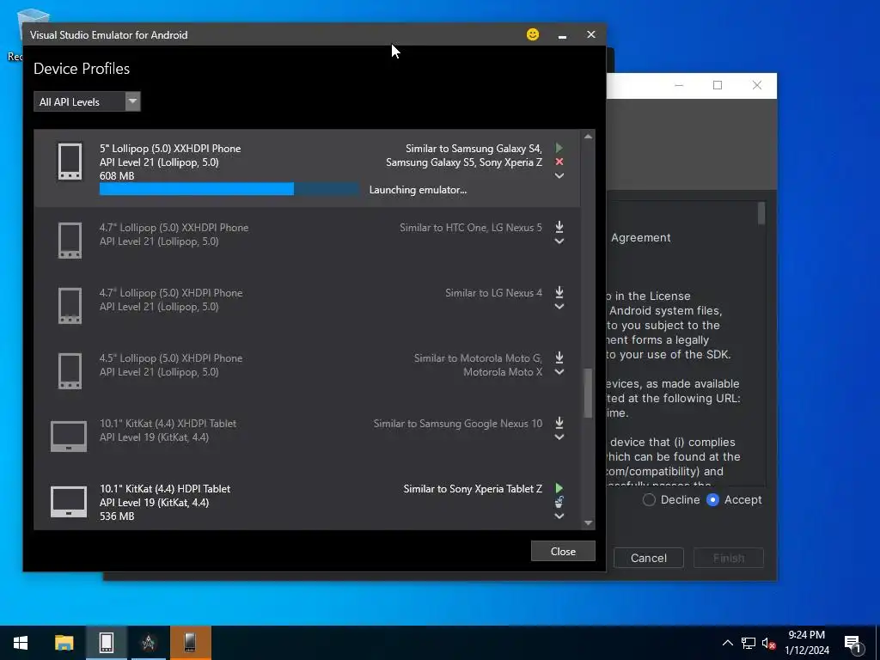
Task: Download the 4.7" Lollipop XHDPI Phone profile
Action: (559, 292)
